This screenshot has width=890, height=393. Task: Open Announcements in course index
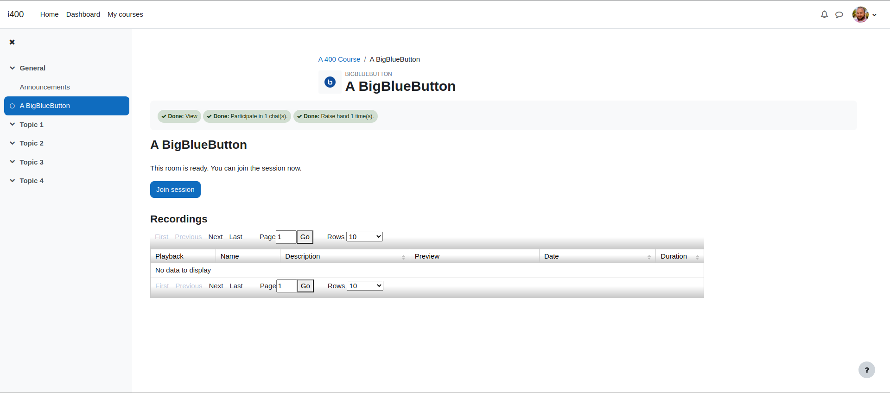44,87
